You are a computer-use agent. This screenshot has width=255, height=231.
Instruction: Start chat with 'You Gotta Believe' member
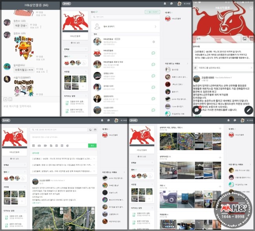coord(153,110)
